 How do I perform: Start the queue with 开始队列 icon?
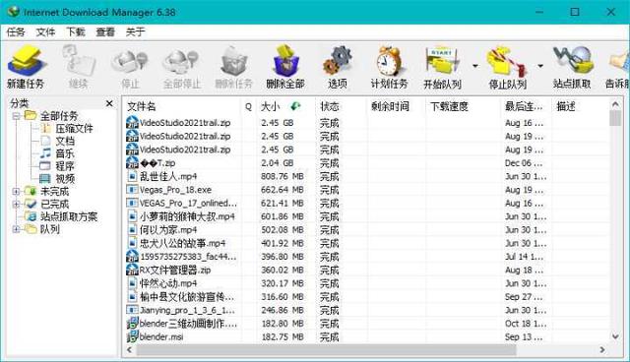[x=442, y=61]
